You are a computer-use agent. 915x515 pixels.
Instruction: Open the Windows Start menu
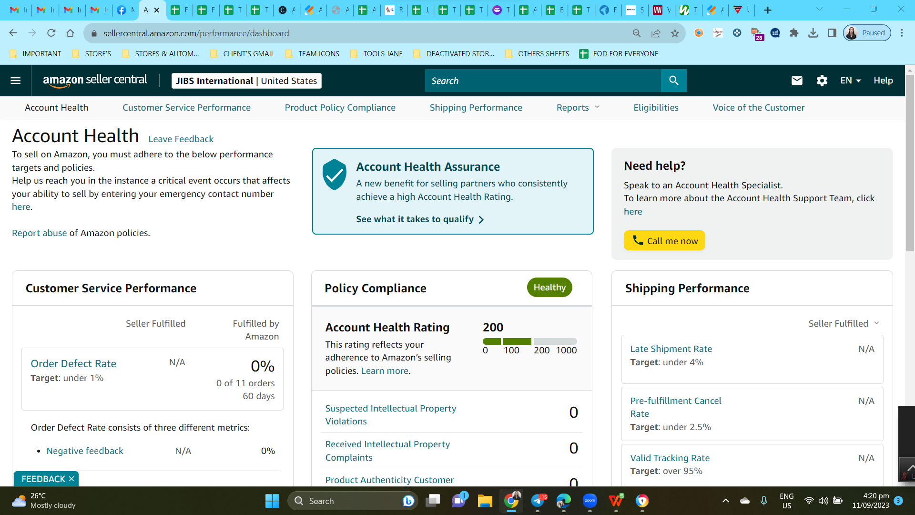click(x=272, y=501)
